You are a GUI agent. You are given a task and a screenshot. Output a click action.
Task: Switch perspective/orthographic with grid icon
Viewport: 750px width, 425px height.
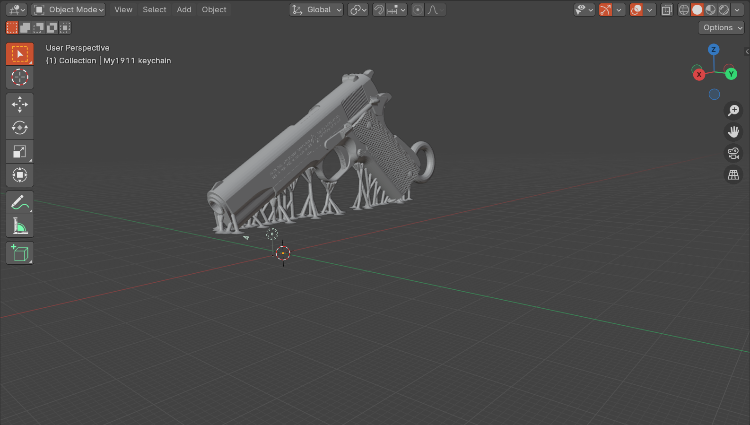(733, 175)
